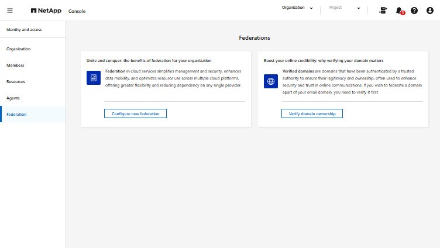This screenshot has width=440, height=248.
Task: Open the agents icon in header
Action: coord(383,11)
